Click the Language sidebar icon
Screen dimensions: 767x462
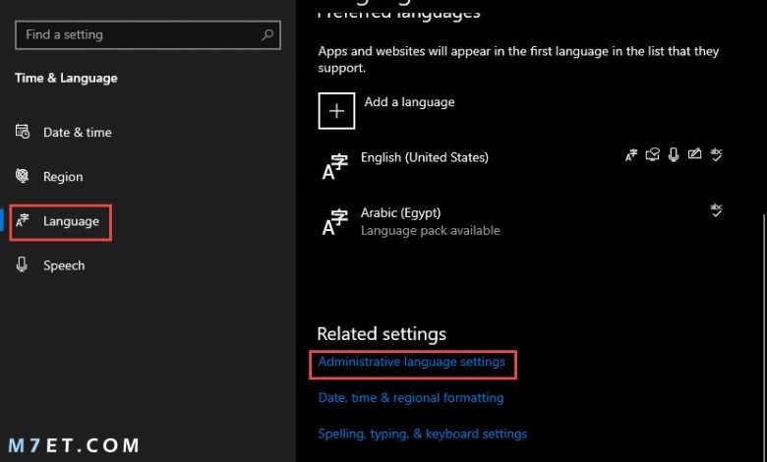pos(23,220)
